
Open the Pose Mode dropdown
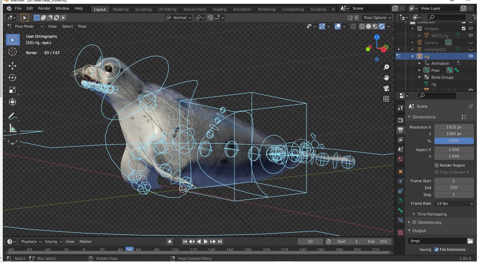click(25, 26)
